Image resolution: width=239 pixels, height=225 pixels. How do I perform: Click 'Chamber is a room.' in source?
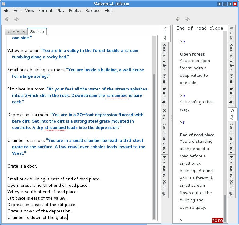[26, 141]
